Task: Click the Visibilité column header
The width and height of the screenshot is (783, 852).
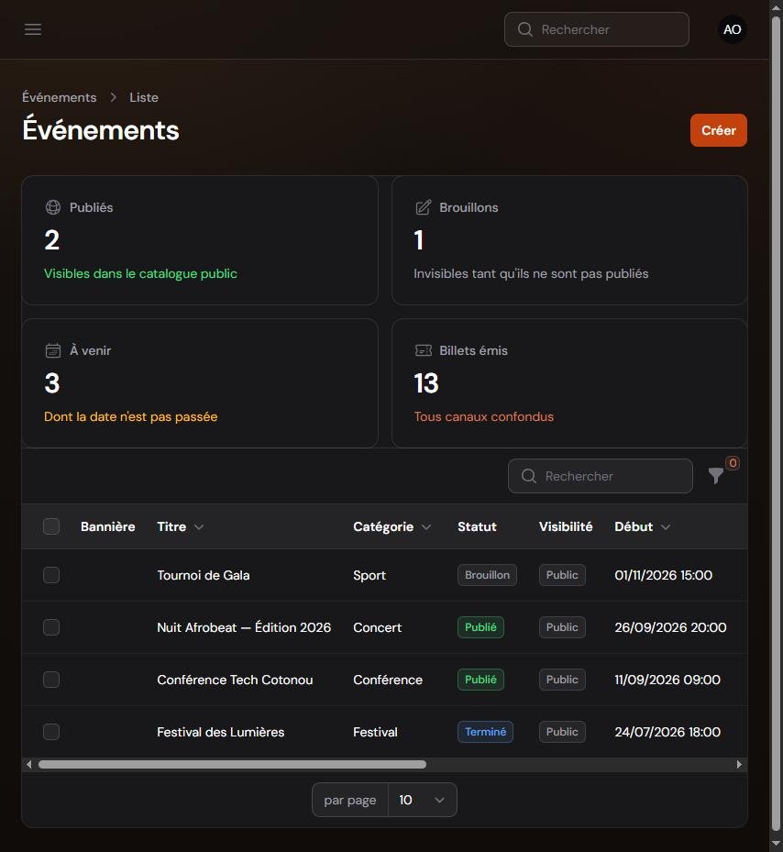Action: (x=566, y=526)
